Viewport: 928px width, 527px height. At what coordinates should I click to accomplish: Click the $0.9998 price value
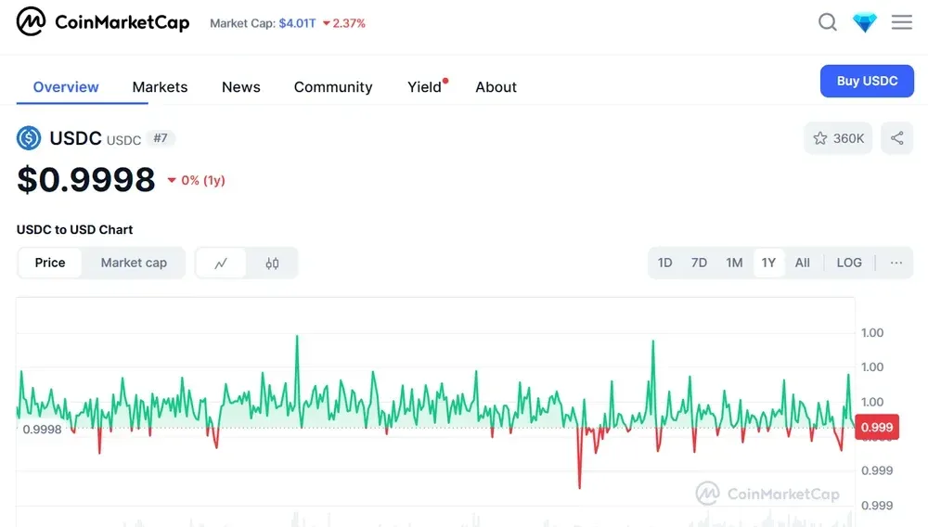tap(85, 179)
